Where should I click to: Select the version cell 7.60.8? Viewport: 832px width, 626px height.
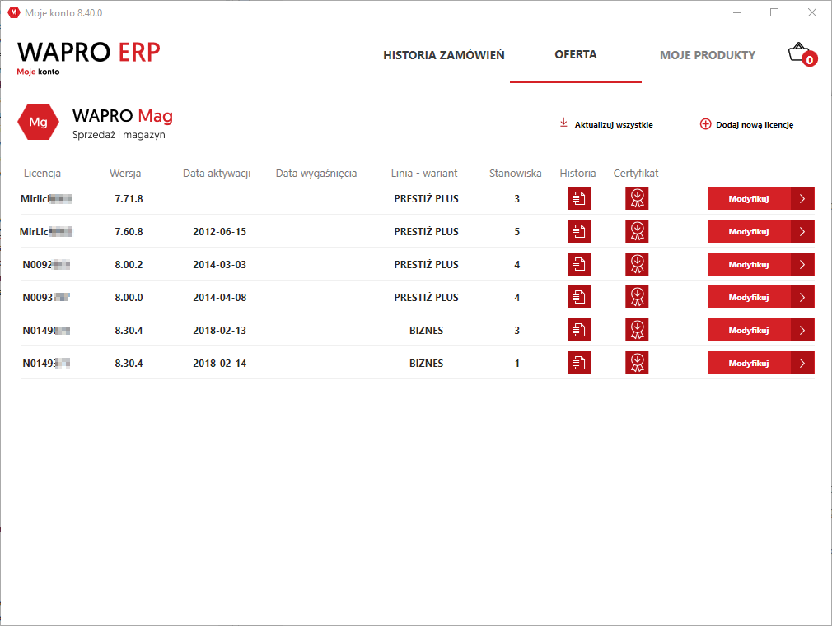coord(129,232)
